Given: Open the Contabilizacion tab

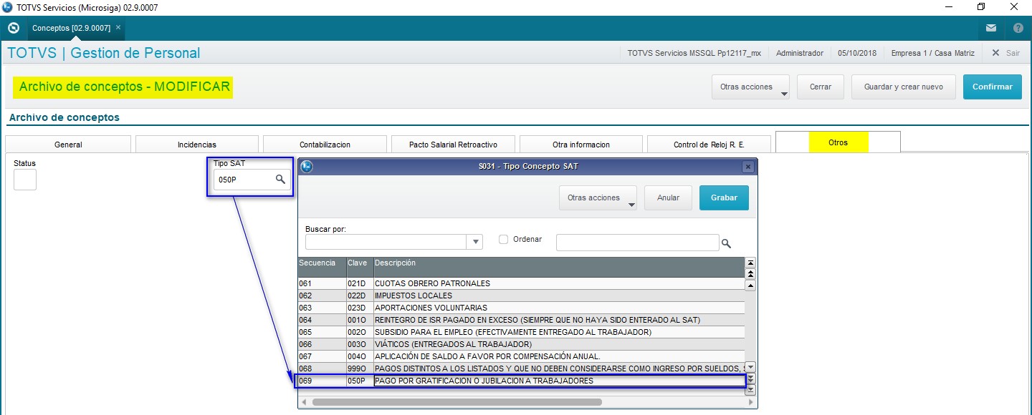Looking at the screenshot, I should (x=325, y=145).
